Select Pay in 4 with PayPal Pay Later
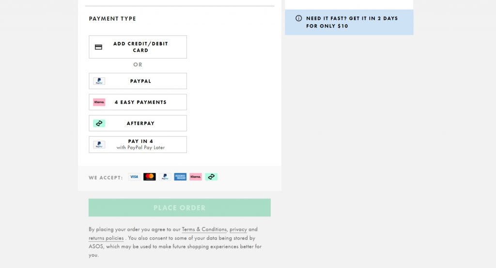This screenshot has width=496, height=268. point(138,144)
